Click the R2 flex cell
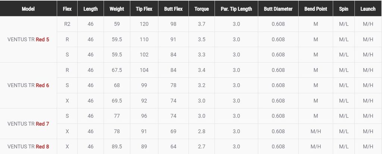382x154 pixels. [x=67, y=24]
